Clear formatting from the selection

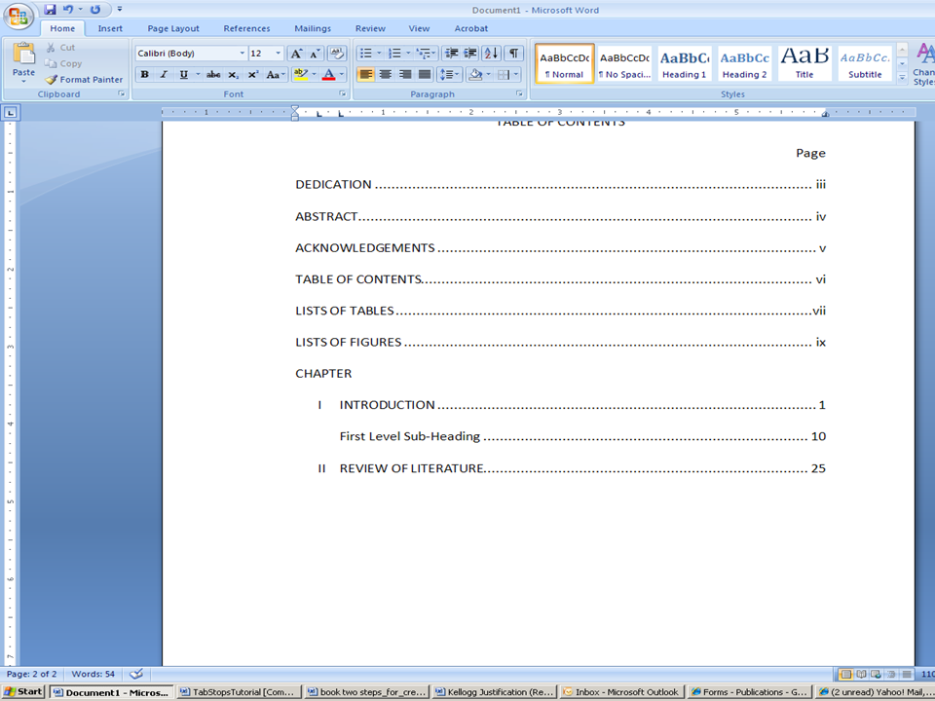click(x=336, y=54)
